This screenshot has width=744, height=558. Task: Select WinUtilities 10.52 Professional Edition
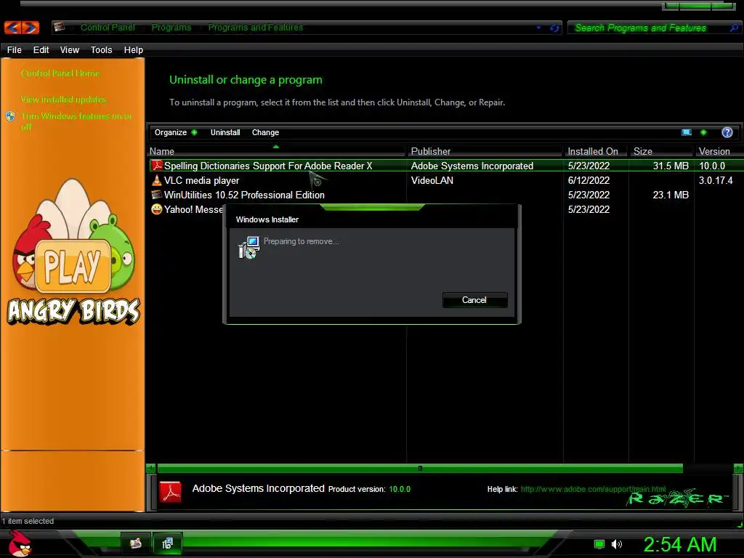244,195
